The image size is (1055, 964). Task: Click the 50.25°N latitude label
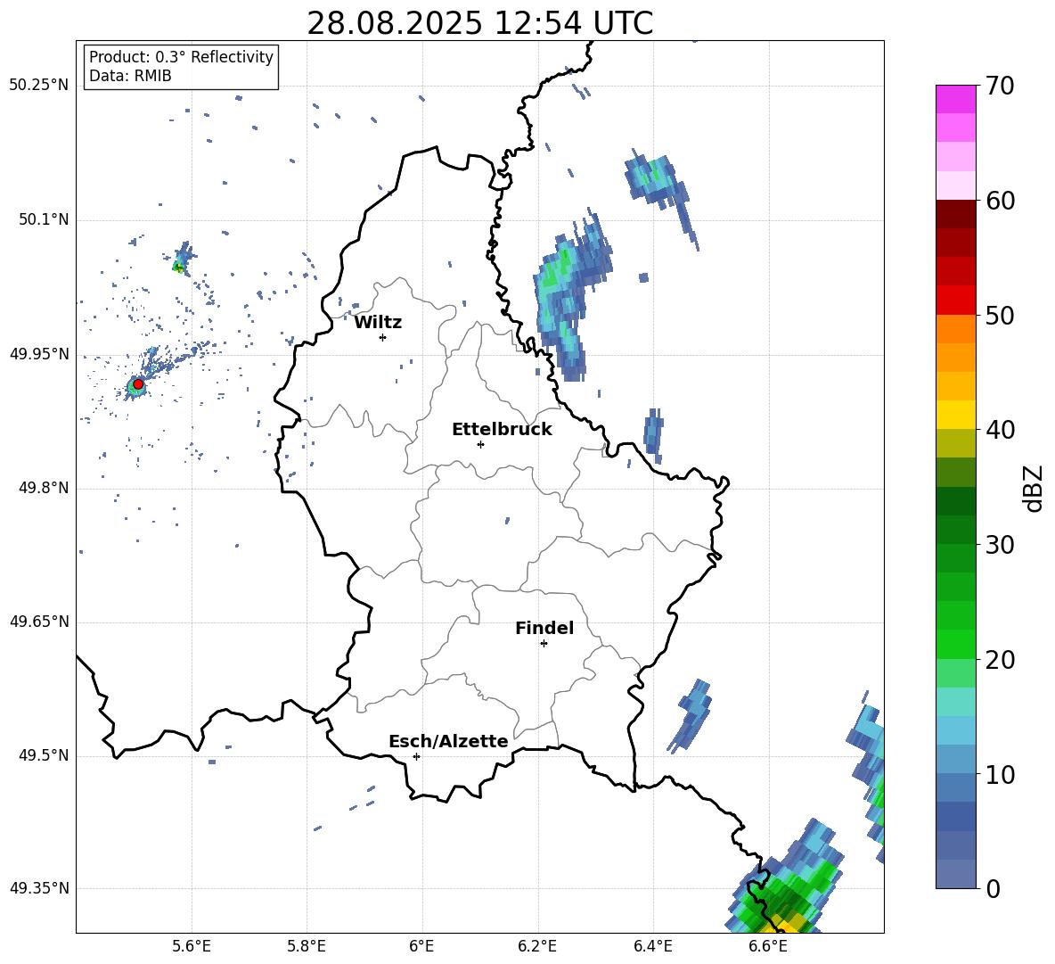pyautogui.click(x=39, y=86)
